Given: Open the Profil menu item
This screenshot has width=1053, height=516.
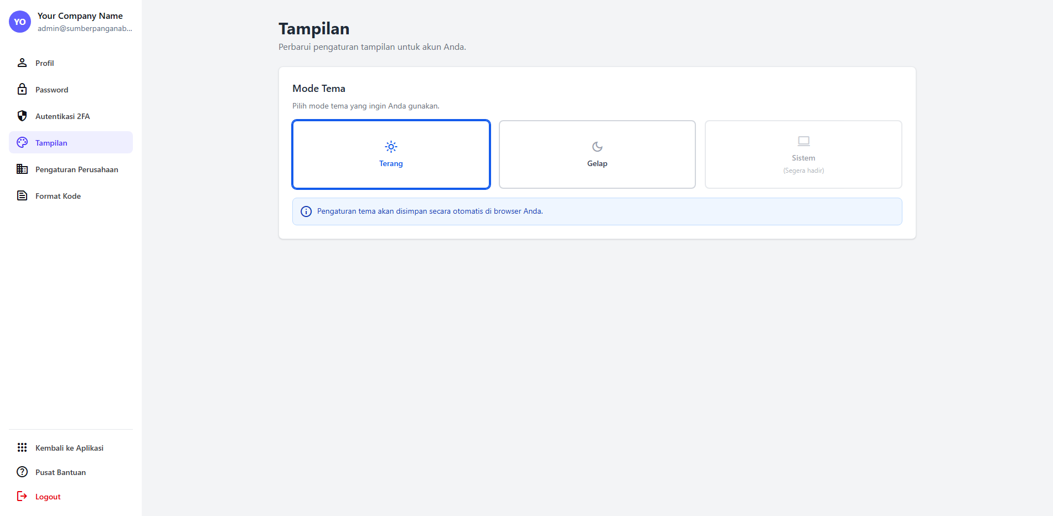Looking at the screenshot, I should tap(45, 63).
